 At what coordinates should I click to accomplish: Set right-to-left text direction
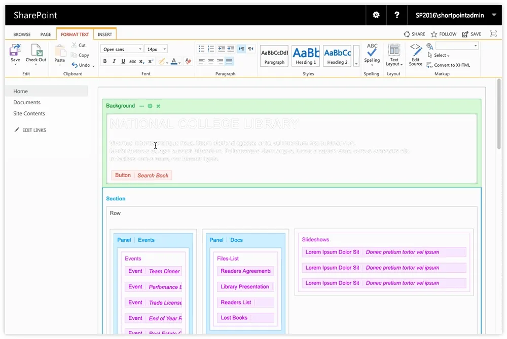click(x=250, y=49)
